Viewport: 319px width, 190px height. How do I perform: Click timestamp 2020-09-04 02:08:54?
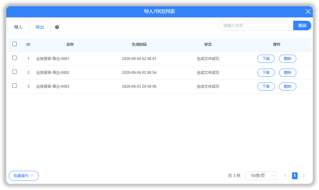139,73
